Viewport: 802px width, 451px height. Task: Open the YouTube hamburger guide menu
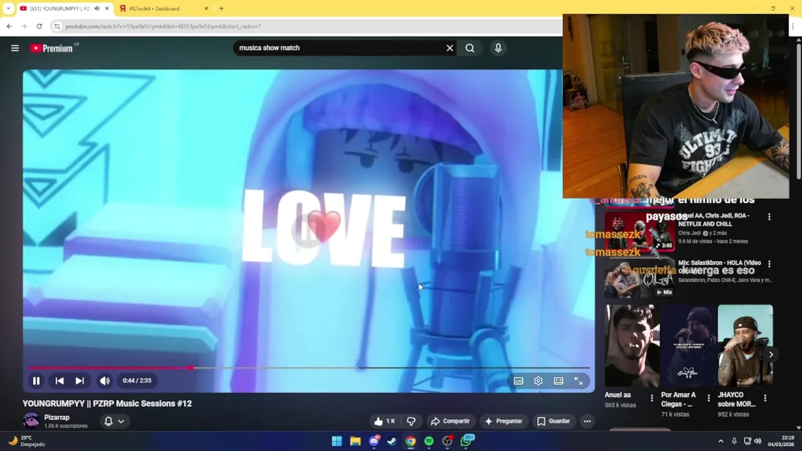15,48
